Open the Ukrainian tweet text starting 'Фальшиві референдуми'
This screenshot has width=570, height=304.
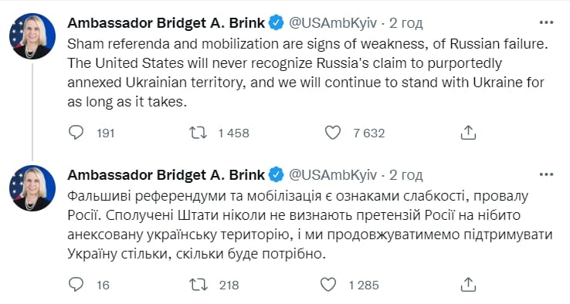pyautogui.click(x=310, y=225)
